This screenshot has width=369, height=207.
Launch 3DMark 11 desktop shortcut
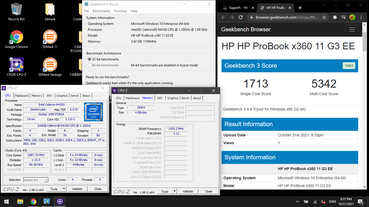pos(50,40)
